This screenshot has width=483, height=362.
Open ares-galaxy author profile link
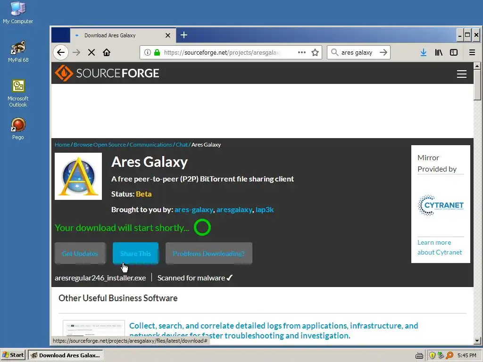(194, 210)
